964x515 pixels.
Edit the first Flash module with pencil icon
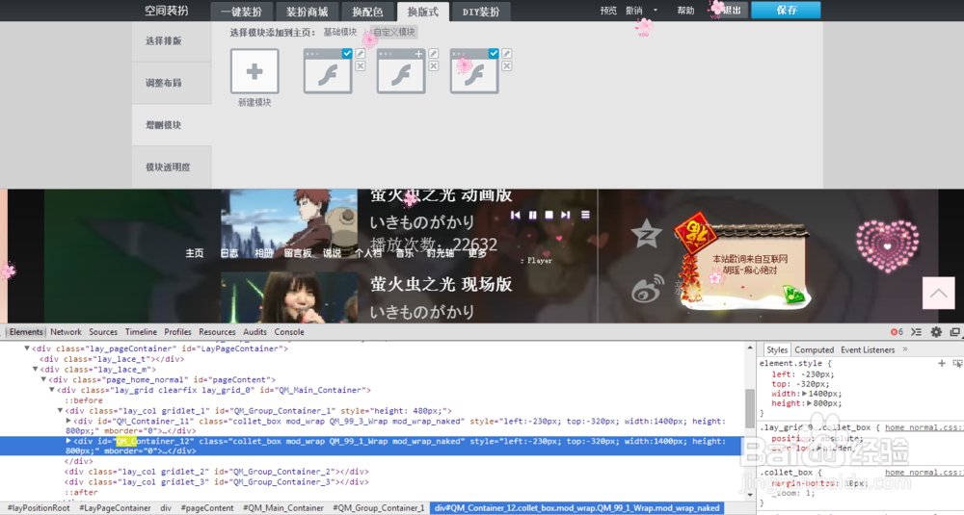pyautogui.click(x=361, y=54)
